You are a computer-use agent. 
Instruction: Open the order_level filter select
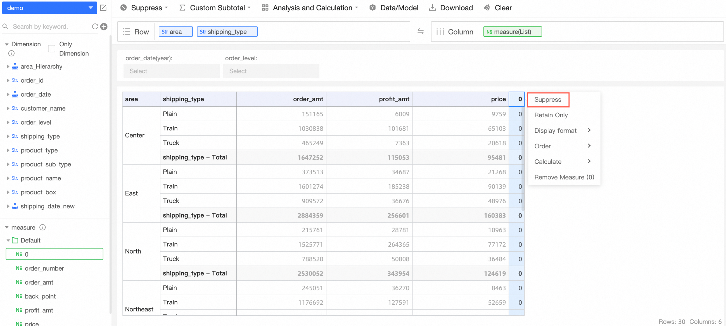pyautogui.click(x=271, y=71)
